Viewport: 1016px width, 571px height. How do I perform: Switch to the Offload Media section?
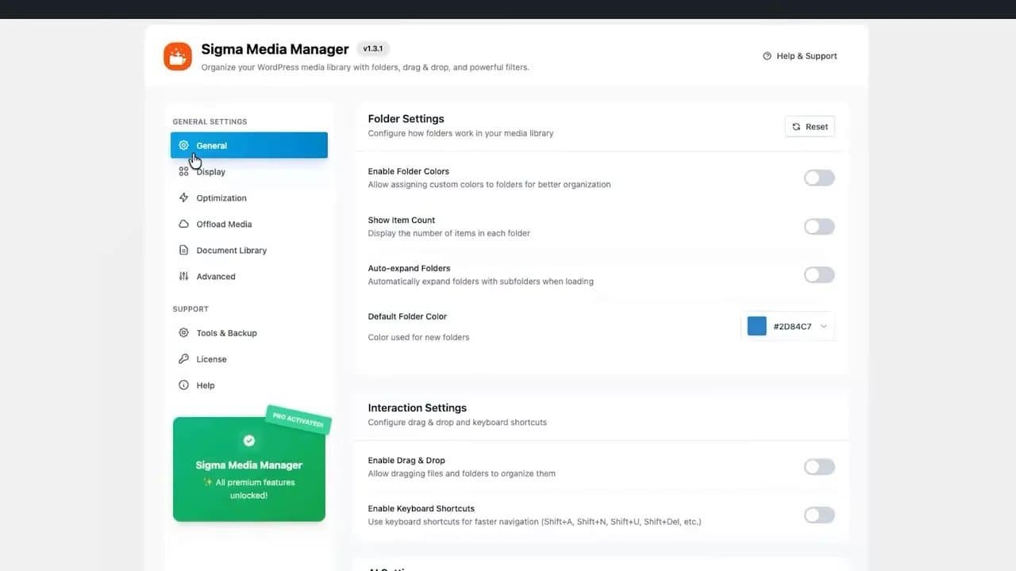coord(223,224)
